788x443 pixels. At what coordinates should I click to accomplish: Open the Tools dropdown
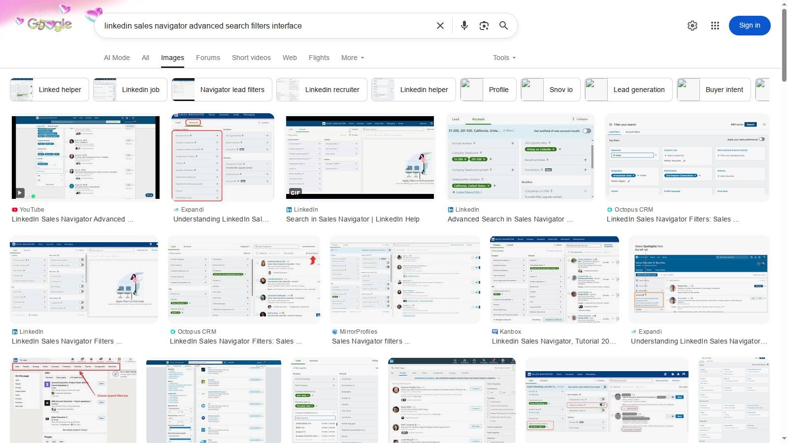pos(504,58)
